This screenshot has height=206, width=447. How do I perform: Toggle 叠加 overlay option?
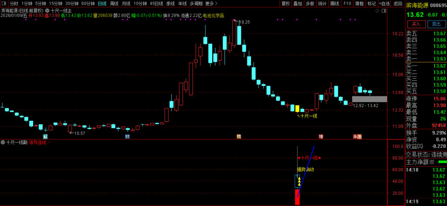click(298, 3)
